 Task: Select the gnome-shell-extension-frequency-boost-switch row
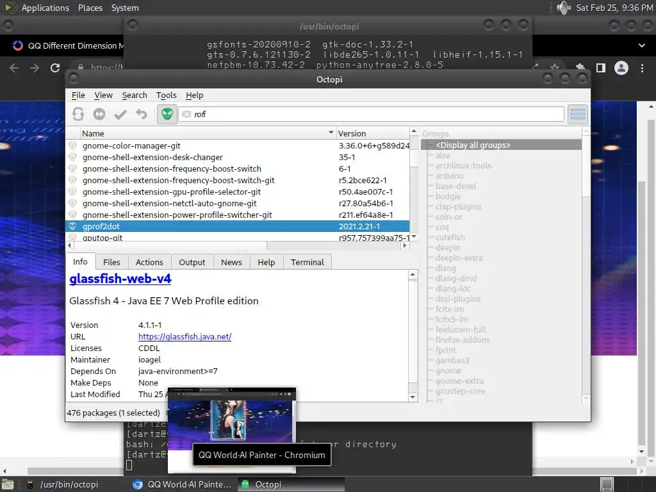[238, 168]
